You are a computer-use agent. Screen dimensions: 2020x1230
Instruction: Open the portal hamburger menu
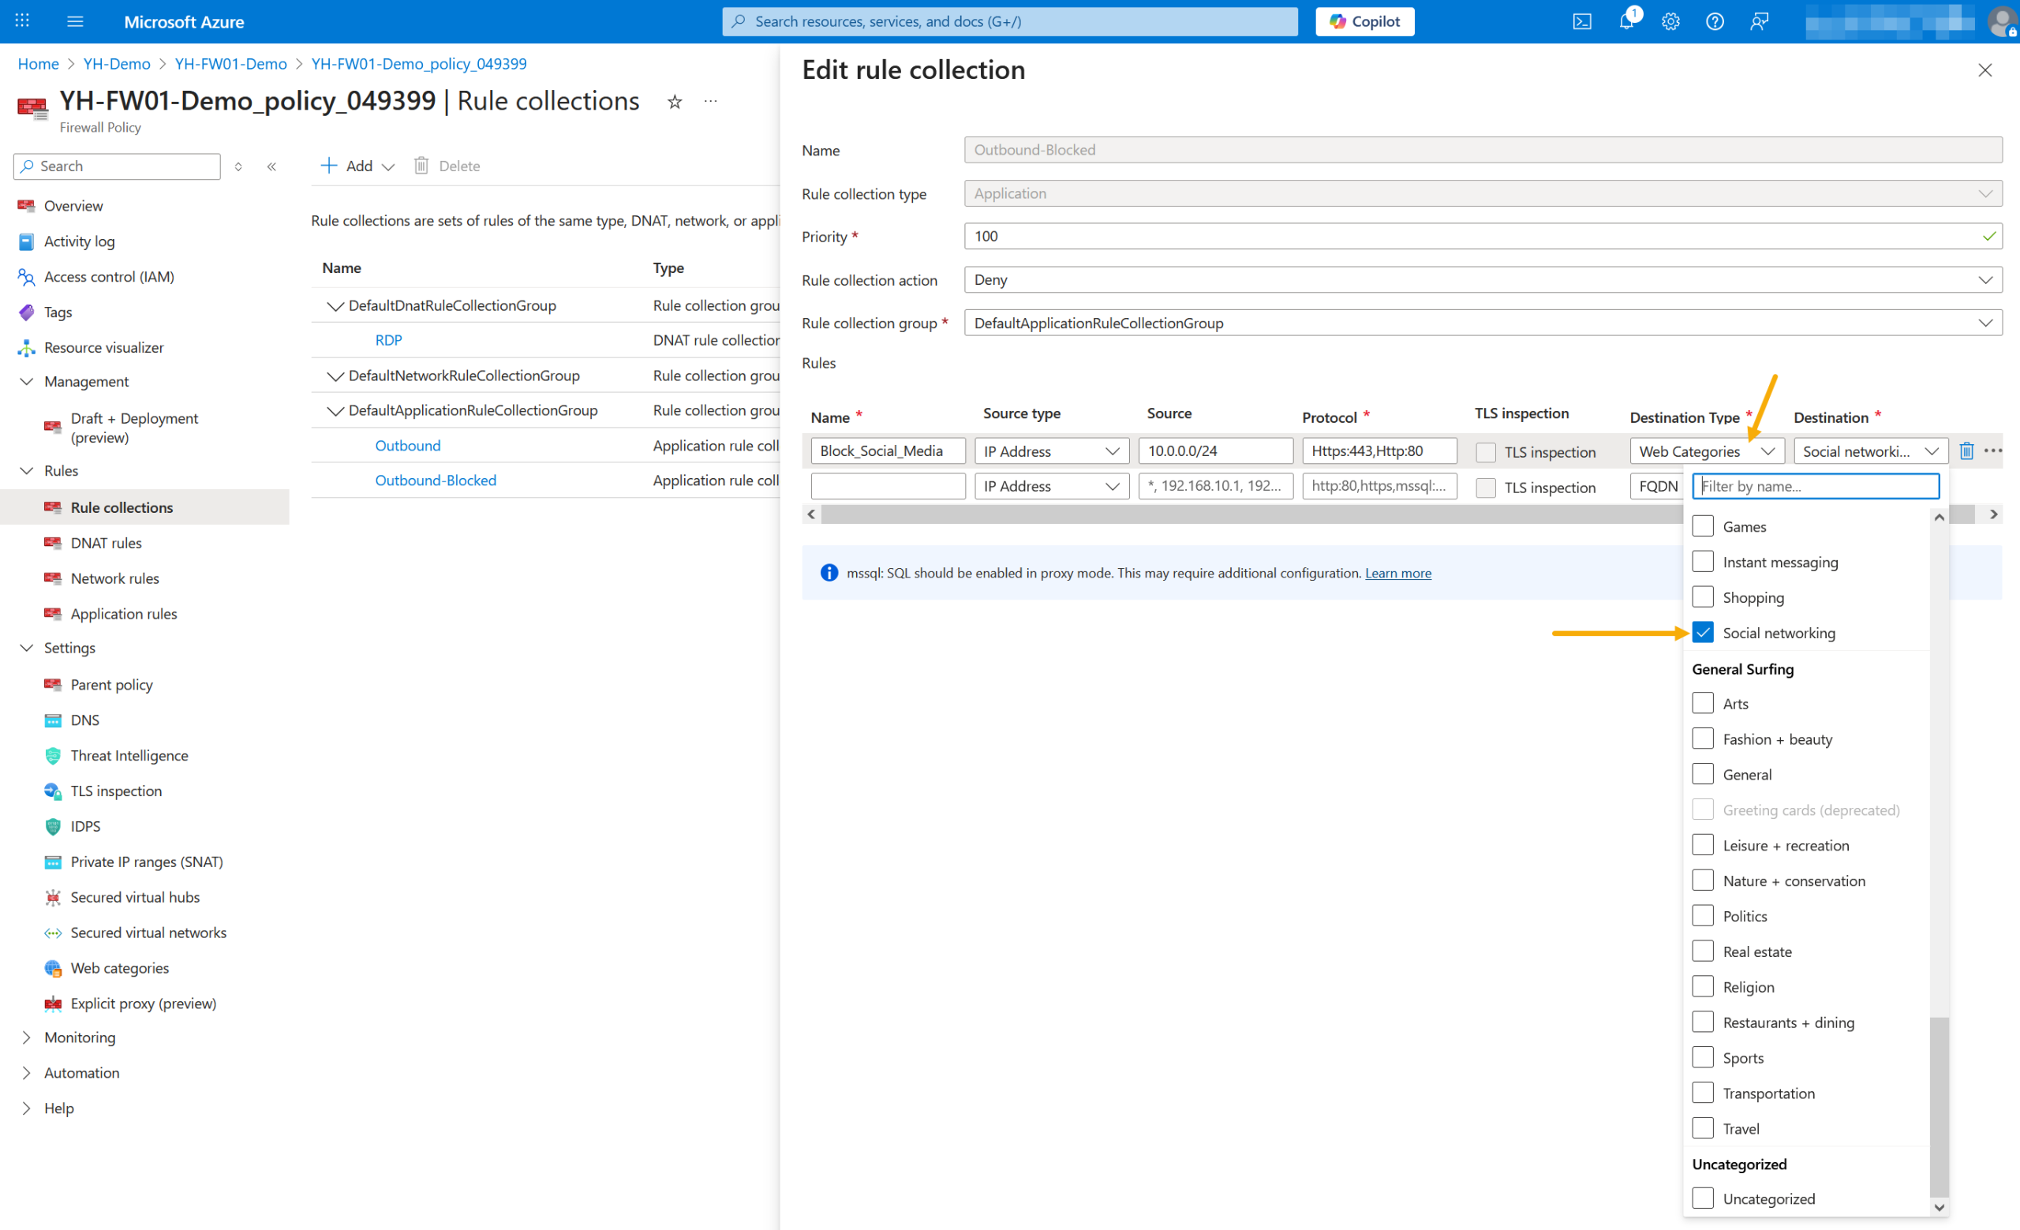(x=75, y=21)
